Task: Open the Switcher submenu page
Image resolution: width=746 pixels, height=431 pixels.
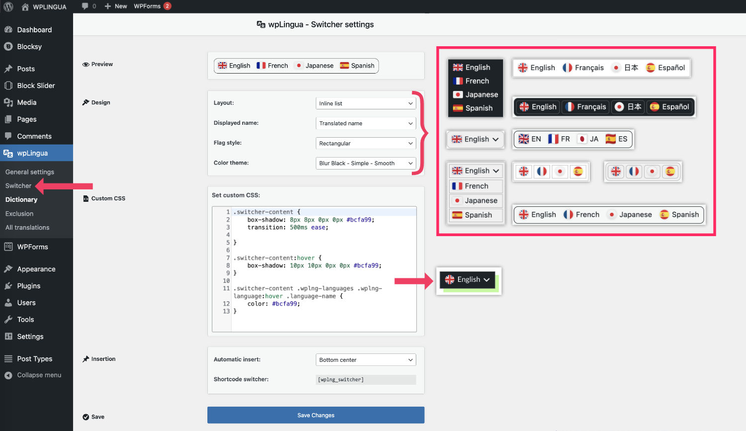Action: point(18,186)
